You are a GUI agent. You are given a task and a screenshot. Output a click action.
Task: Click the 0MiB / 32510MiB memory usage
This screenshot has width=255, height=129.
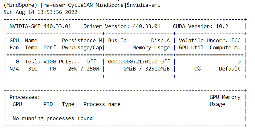tap(147, 69)
